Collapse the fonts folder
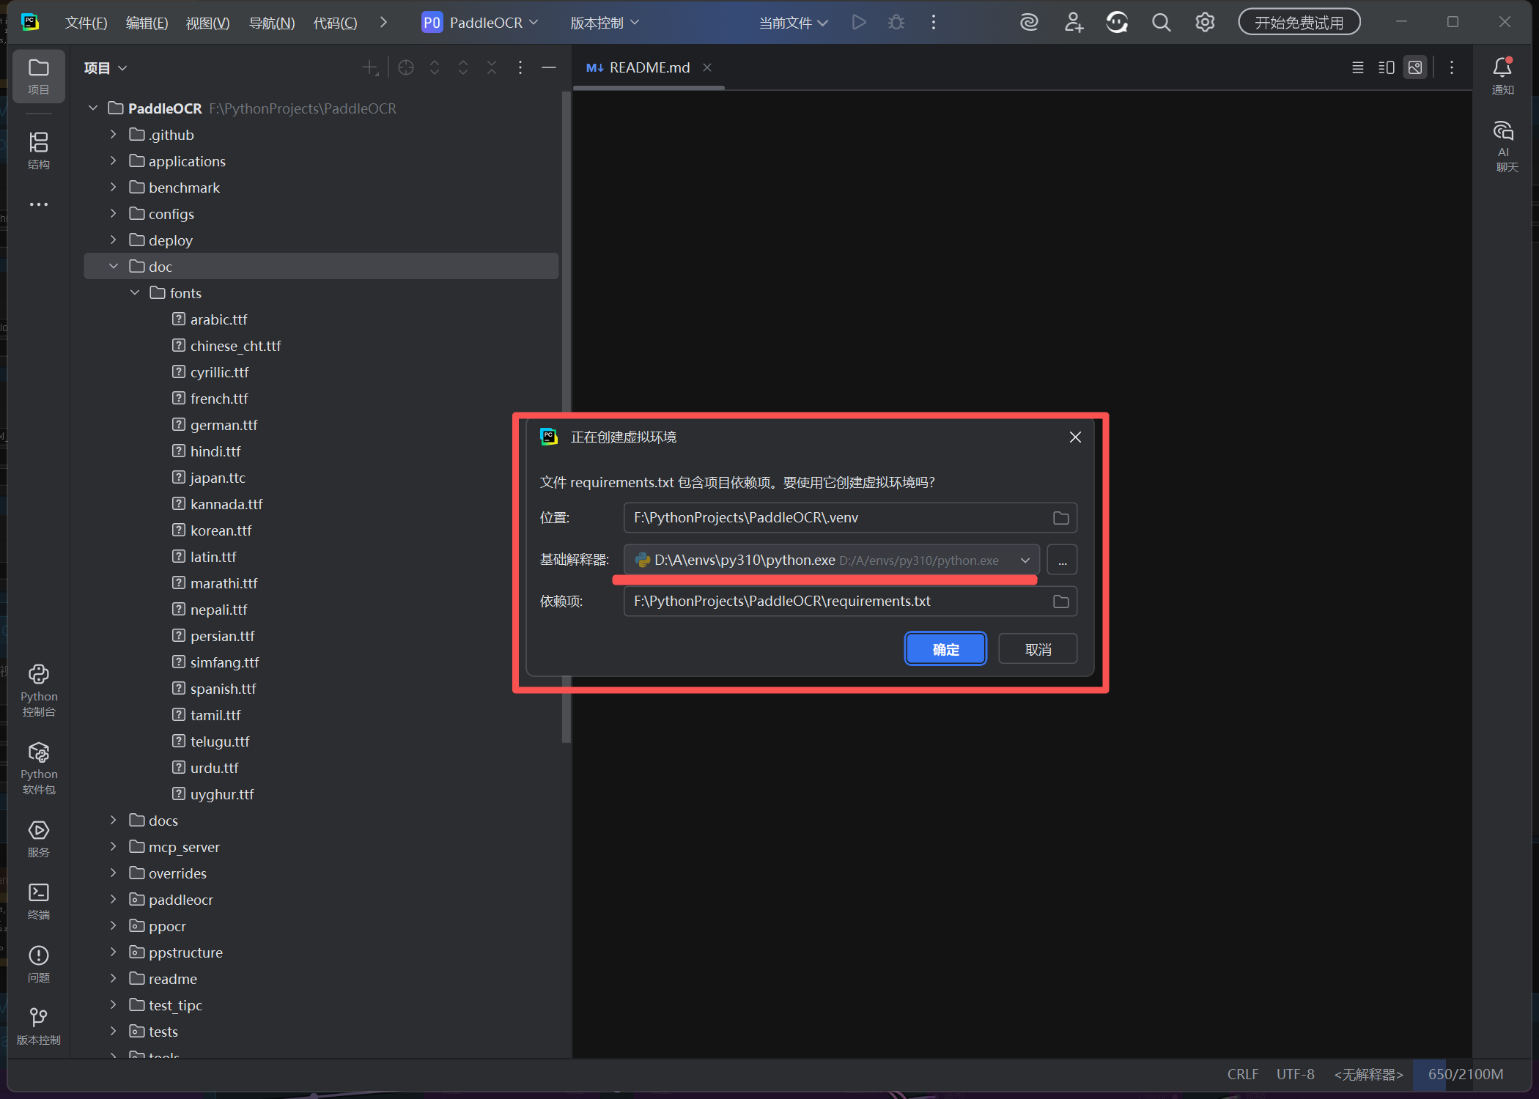 click(135, 293)
